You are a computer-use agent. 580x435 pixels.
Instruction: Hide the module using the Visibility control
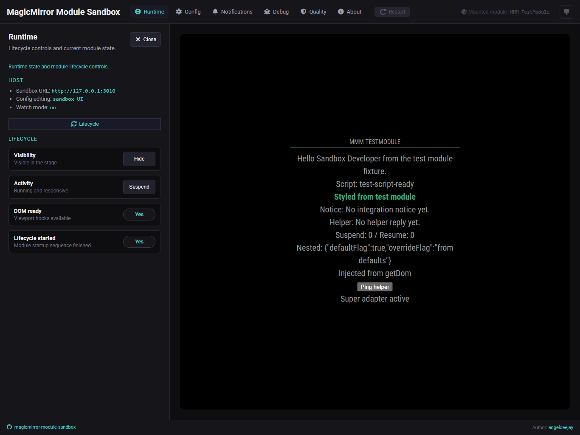139,159
